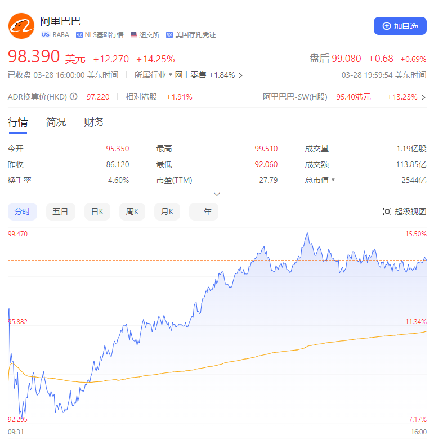Click chevron after +13.23% H-share change
Viewport: 434px width, 440px height.
click(x=423, y=97)
